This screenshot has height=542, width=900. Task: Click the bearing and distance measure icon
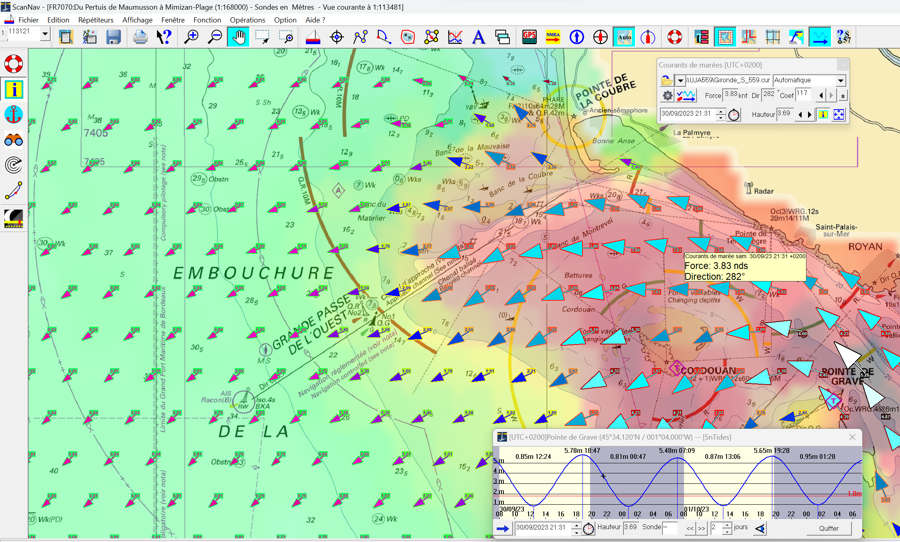pos(384,37)
